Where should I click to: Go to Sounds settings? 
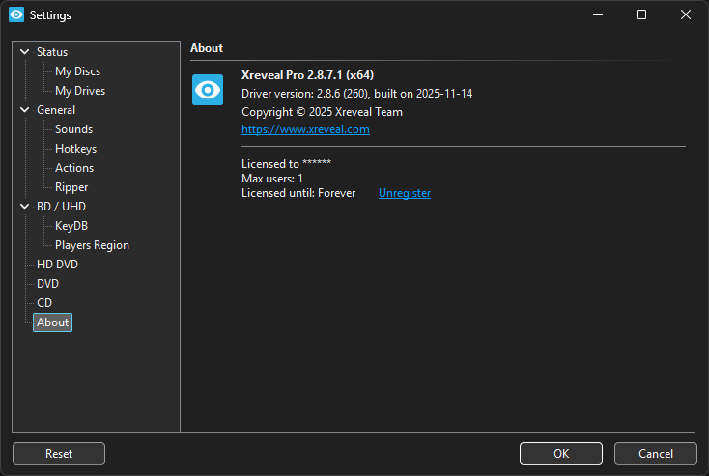73,129
